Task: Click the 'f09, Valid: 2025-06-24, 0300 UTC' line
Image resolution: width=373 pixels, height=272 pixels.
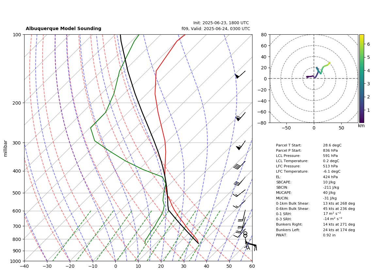Action: [216, 28]
